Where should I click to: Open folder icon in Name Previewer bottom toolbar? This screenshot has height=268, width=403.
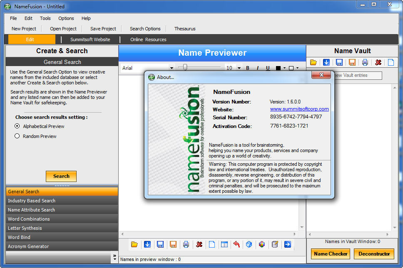pyautogui.click(x=134, y=244)
